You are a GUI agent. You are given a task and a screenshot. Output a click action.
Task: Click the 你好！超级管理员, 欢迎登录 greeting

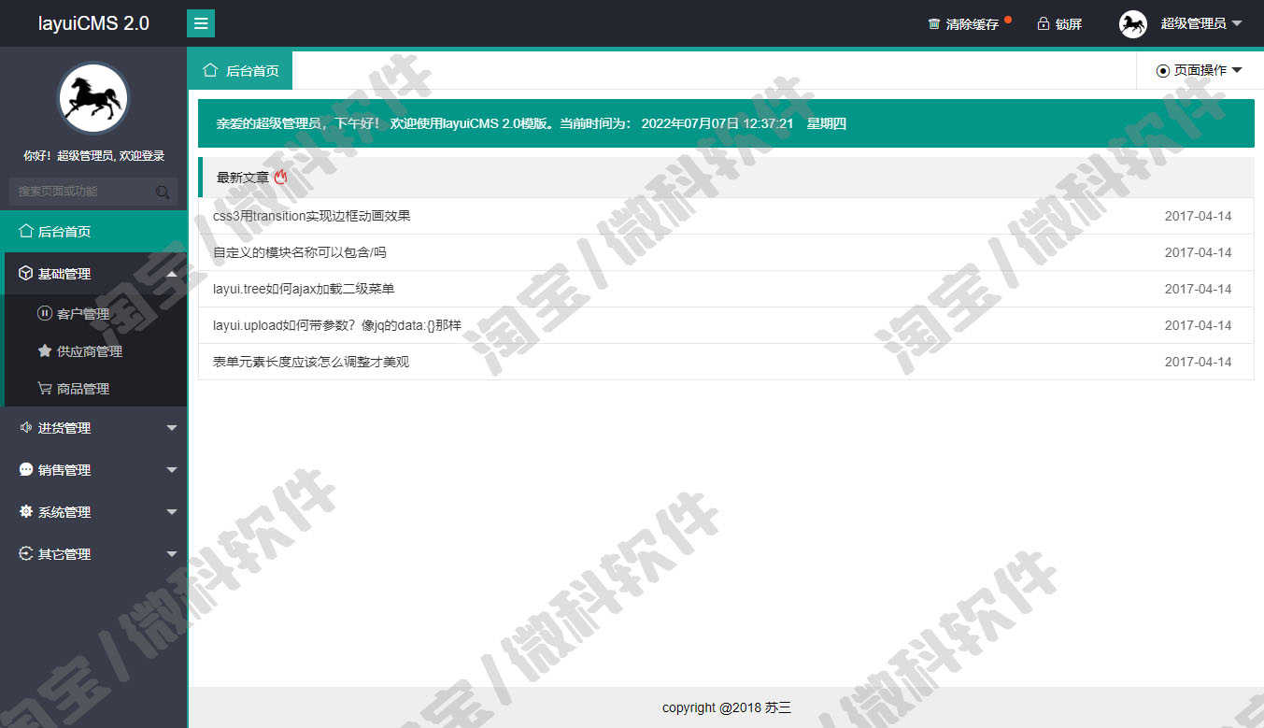pos(93,156)
